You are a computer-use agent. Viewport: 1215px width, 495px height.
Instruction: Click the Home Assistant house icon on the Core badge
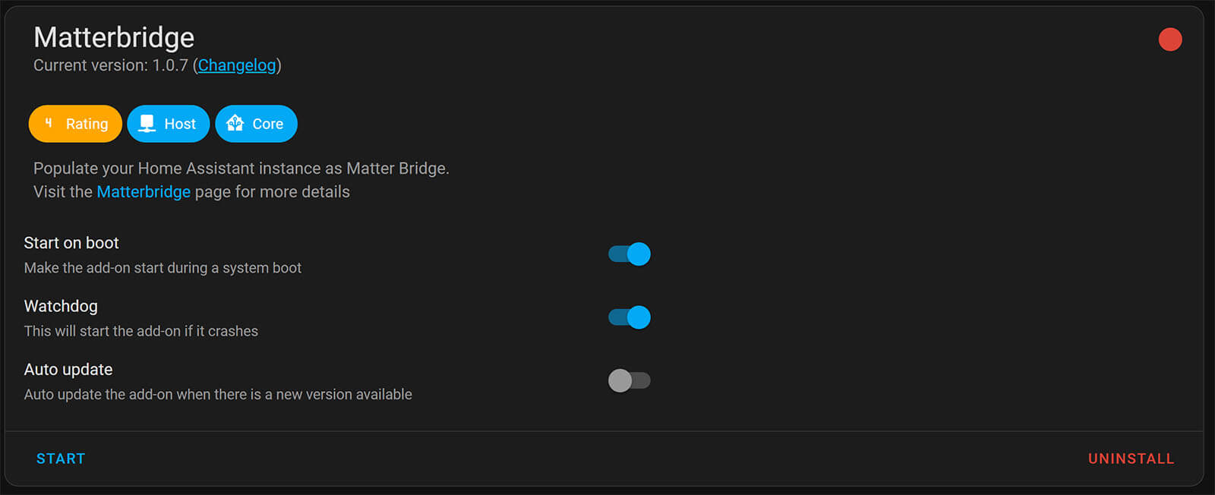[x=234, y=123]
